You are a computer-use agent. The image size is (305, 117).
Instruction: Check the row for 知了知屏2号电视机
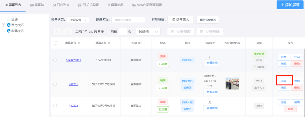[x=55, y=105]
